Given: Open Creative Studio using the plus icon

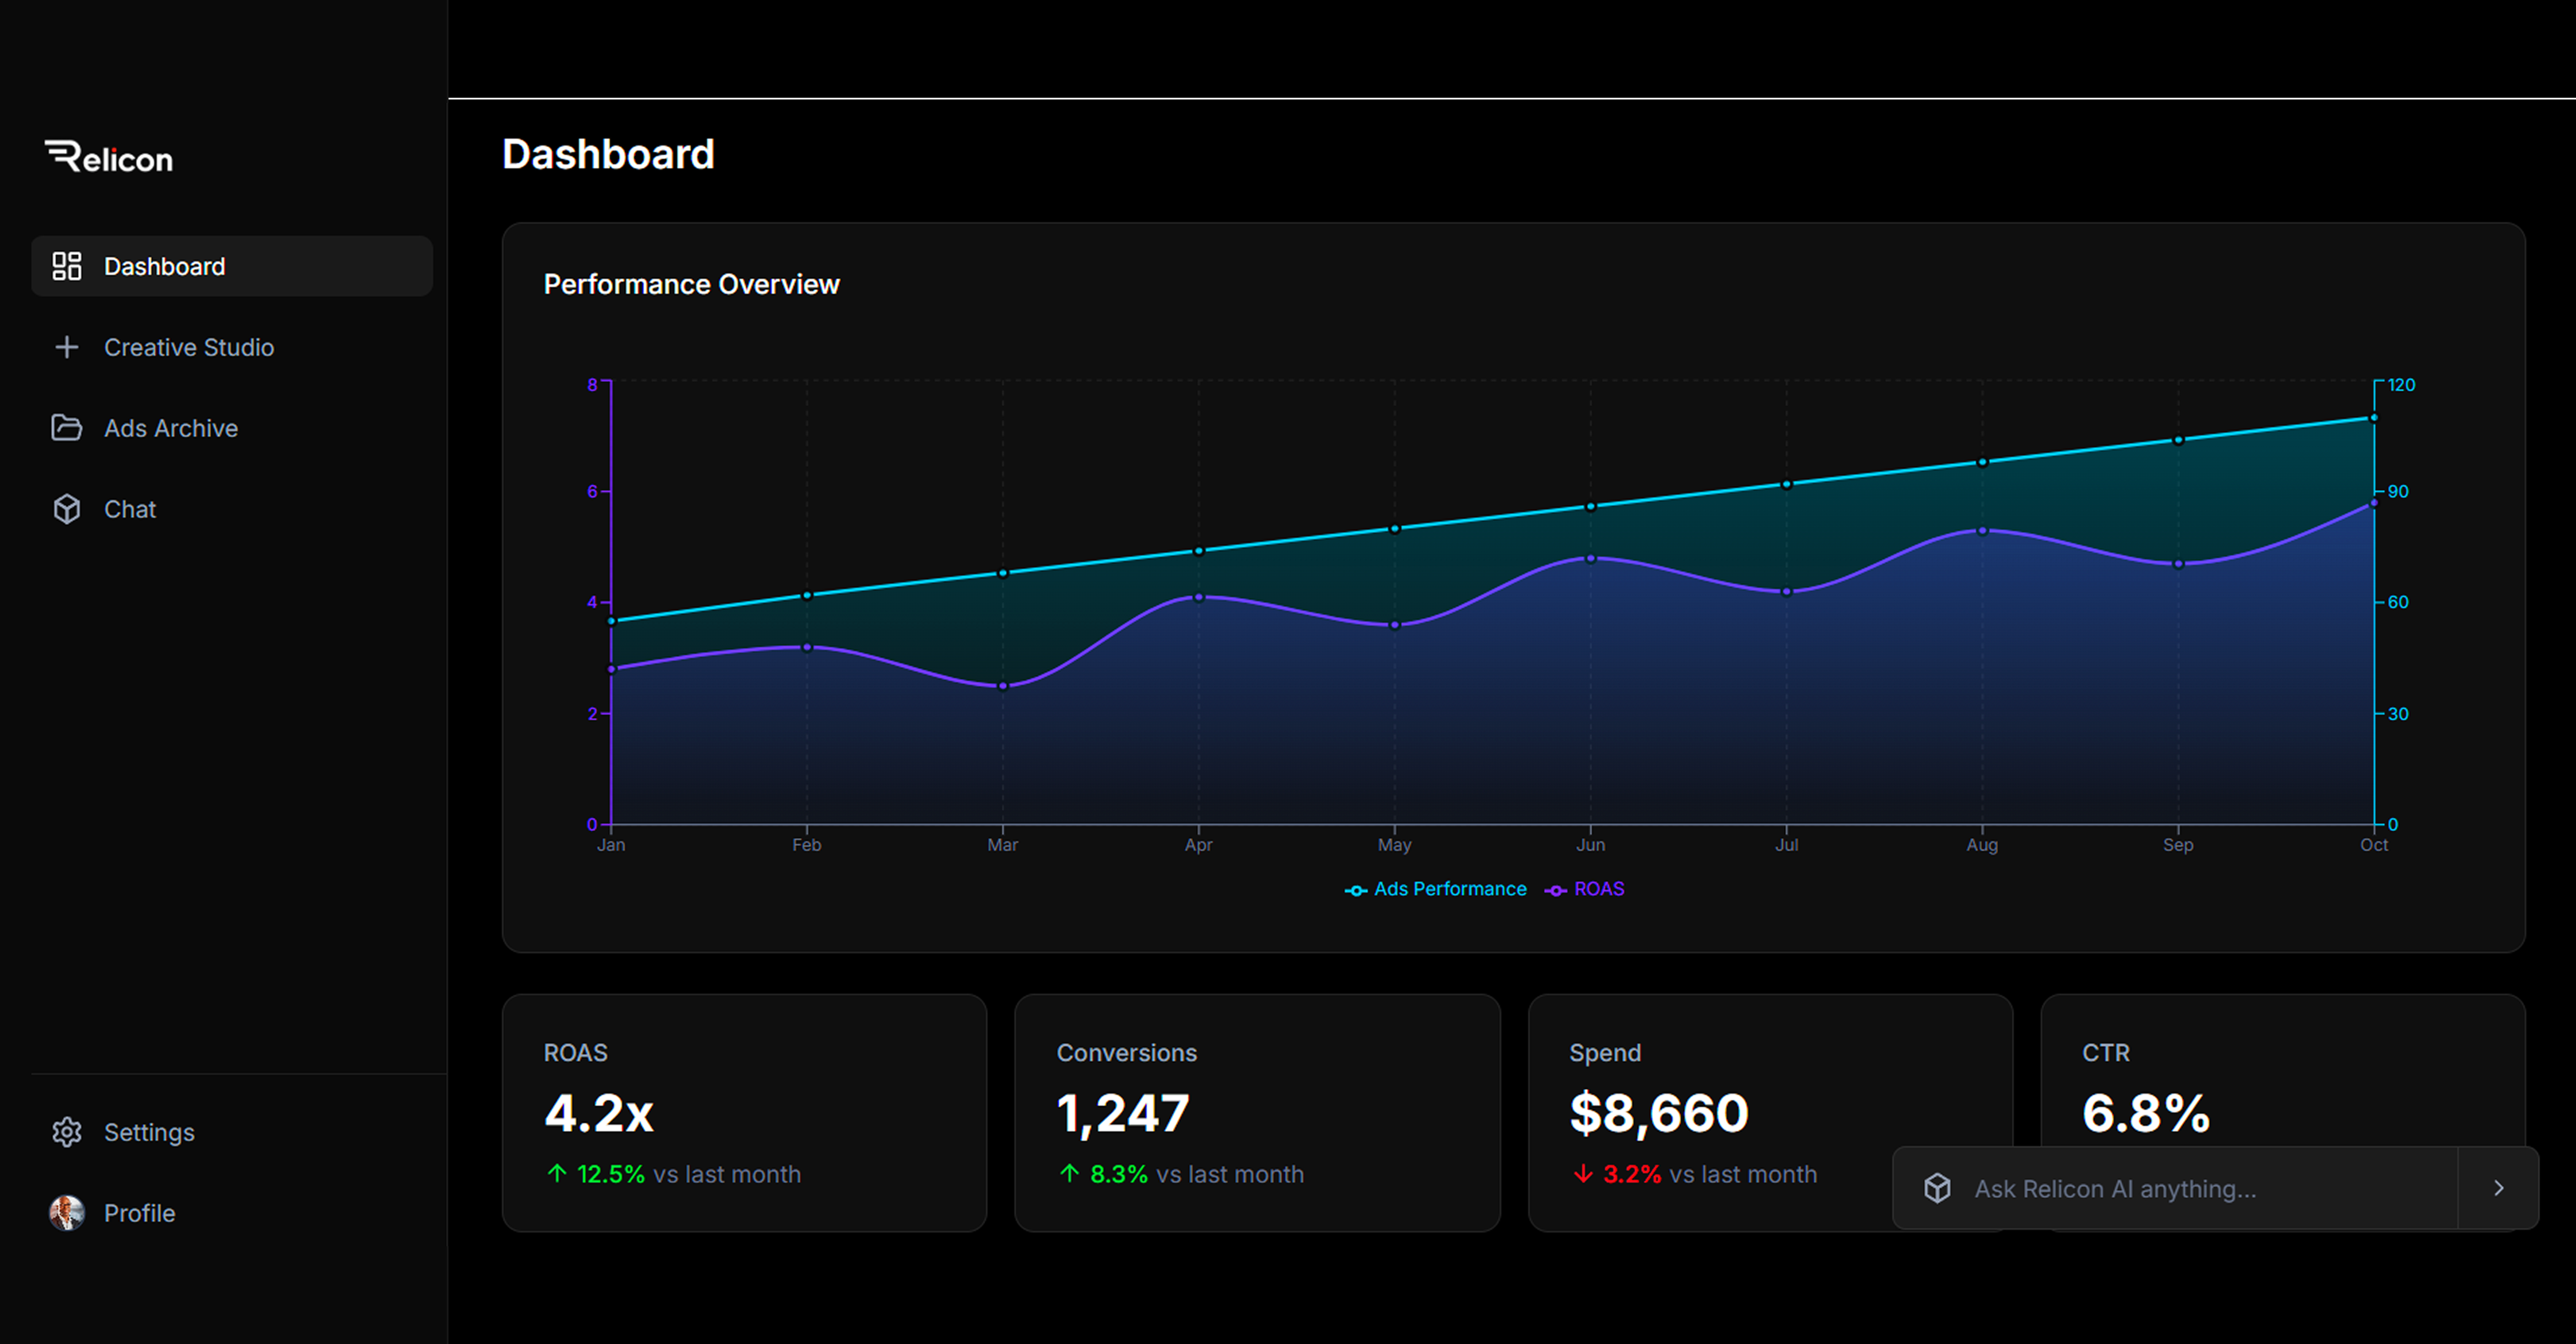Looking at the screenshot, I should [67, 347].
